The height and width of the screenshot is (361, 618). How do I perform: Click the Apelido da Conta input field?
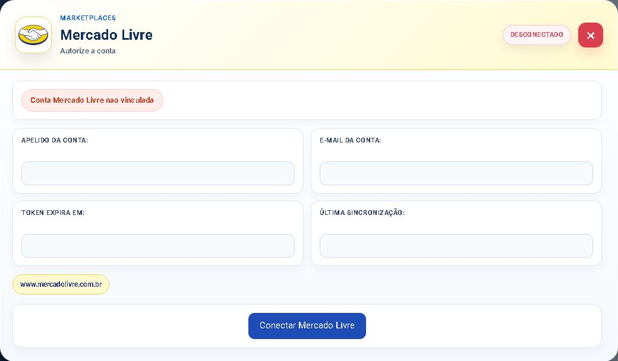coord(157,173)
